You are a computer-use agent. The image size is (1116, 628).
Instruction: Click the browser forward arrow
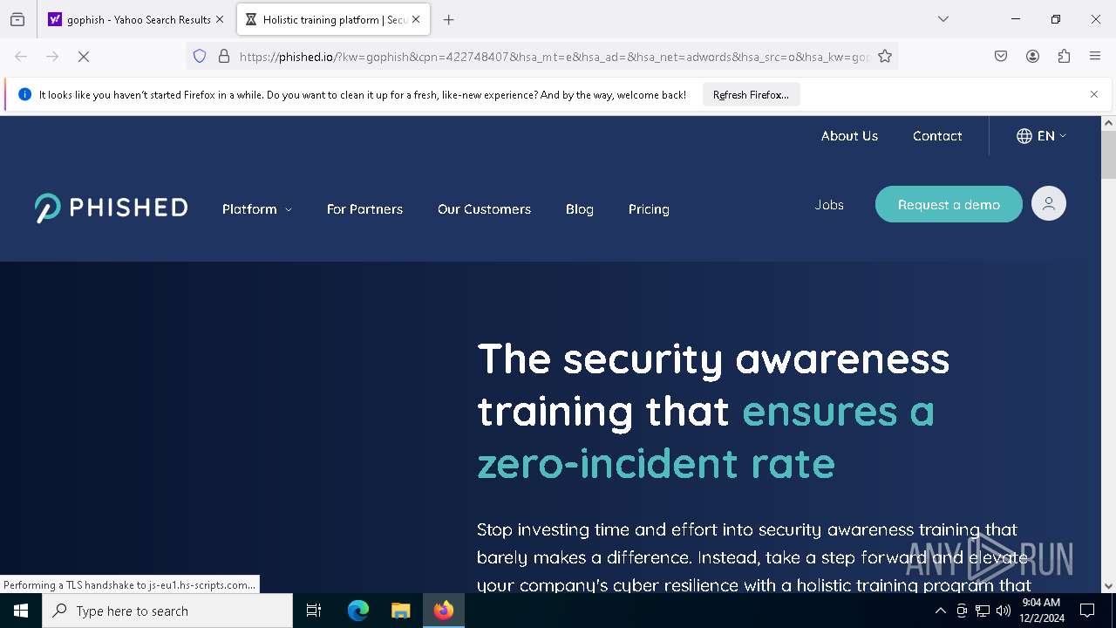(52, 57)
